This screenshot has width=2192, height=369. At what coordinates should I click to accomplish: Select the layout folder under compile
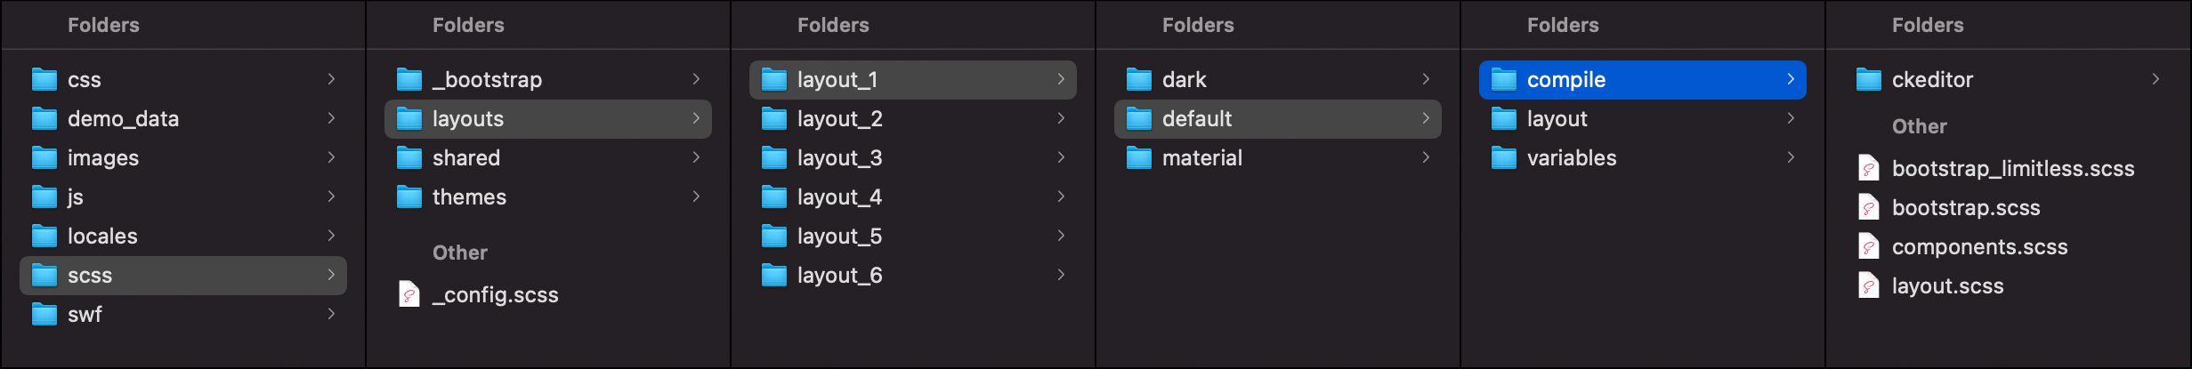(x=1643, y=119)
